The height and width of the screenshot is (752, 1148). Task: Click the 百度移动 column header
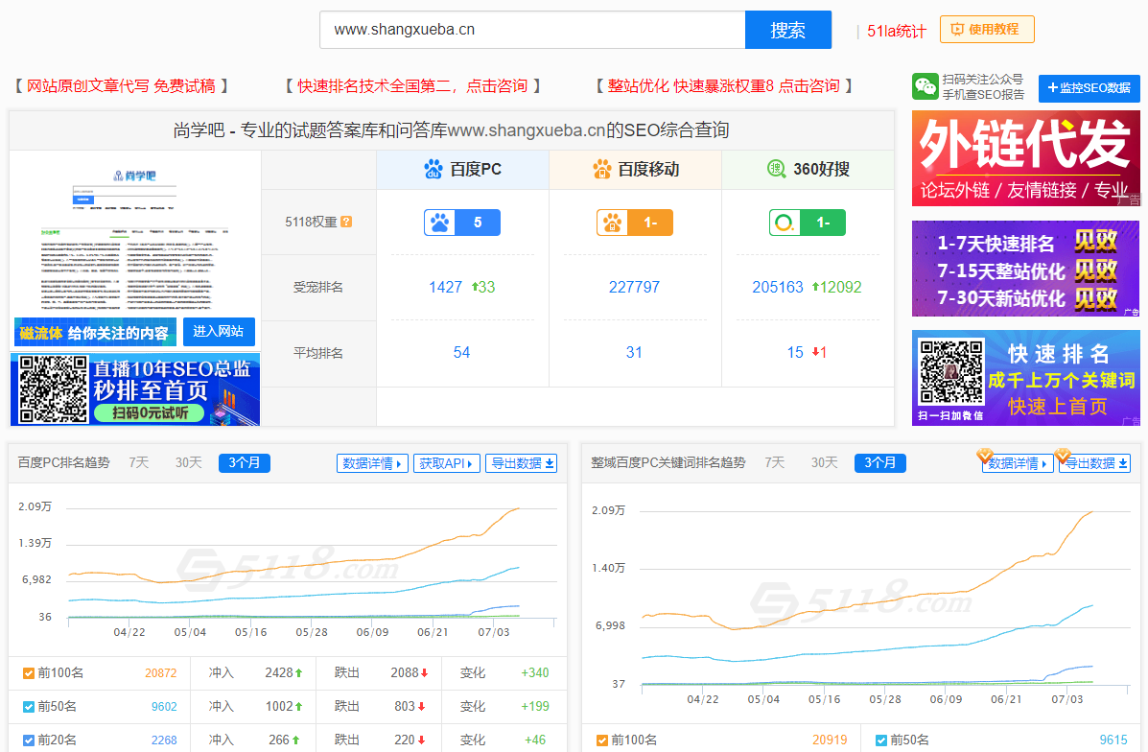click(x=636, y=169)
